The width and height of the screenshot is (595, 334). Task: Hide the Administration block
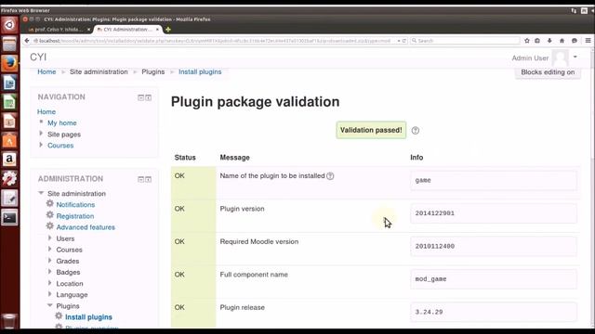click(x=140, y=179)
